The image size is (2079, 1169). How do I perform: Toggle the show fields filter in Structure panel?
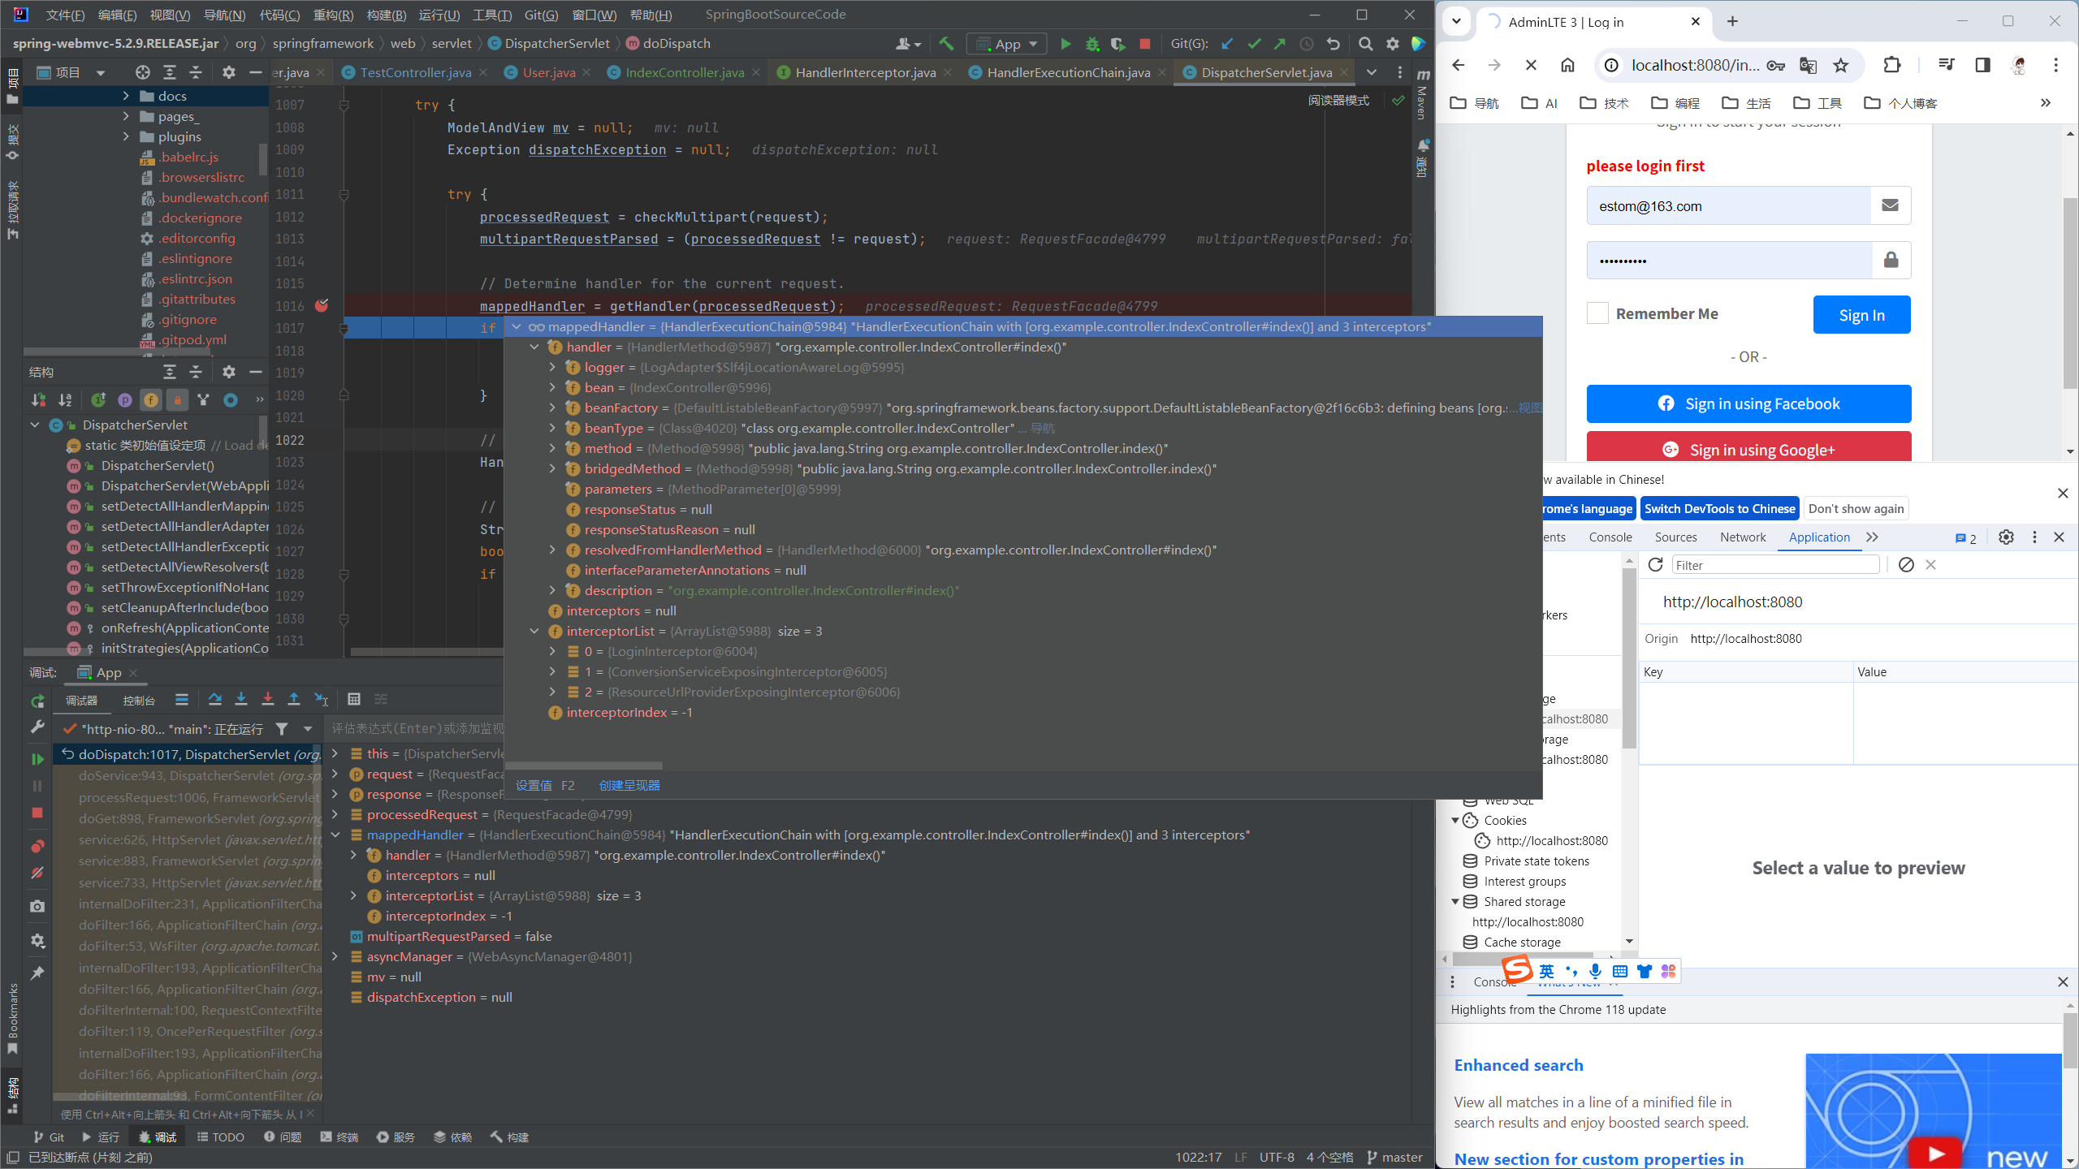point(151,399)
